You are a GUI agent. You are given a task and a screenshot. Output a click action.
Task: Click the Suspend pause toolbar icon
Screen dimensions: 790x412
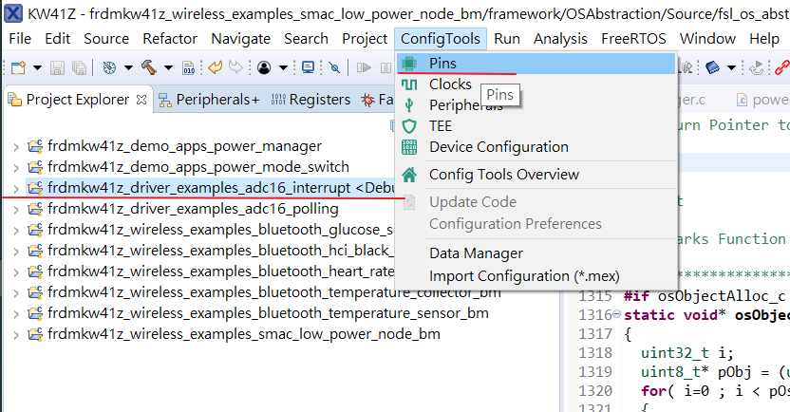coord(386,67)
